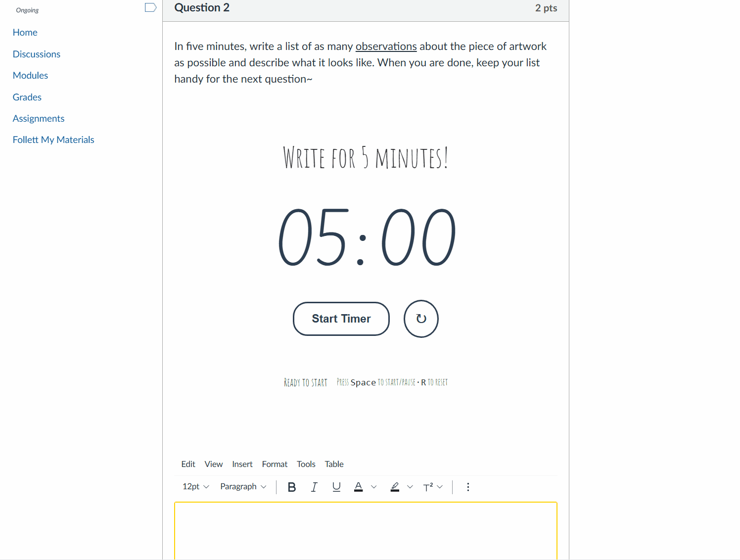This screenshot has width=740, height=560.
Task: Toggle underline formatting
Action: click(x=336, y=487)
